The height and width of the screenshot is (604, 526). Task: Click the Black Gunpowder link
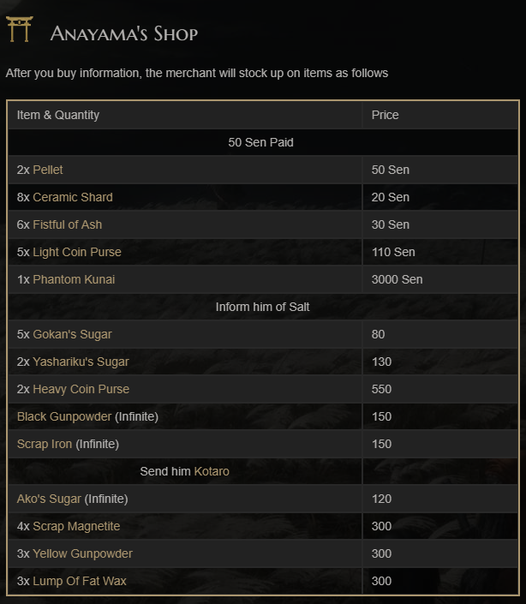tap(64, 416)
